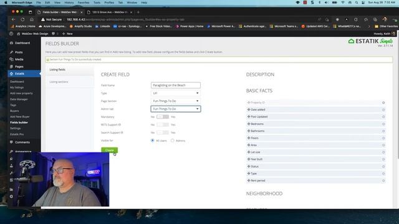Click the browser address bar URL
Image resolution: width=399 pixels, height=224 pixels.
pyautogui.click(x=125, y=19)
